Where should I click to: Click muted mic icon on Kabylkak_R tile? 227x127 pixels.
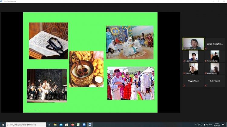coord(206,85)
